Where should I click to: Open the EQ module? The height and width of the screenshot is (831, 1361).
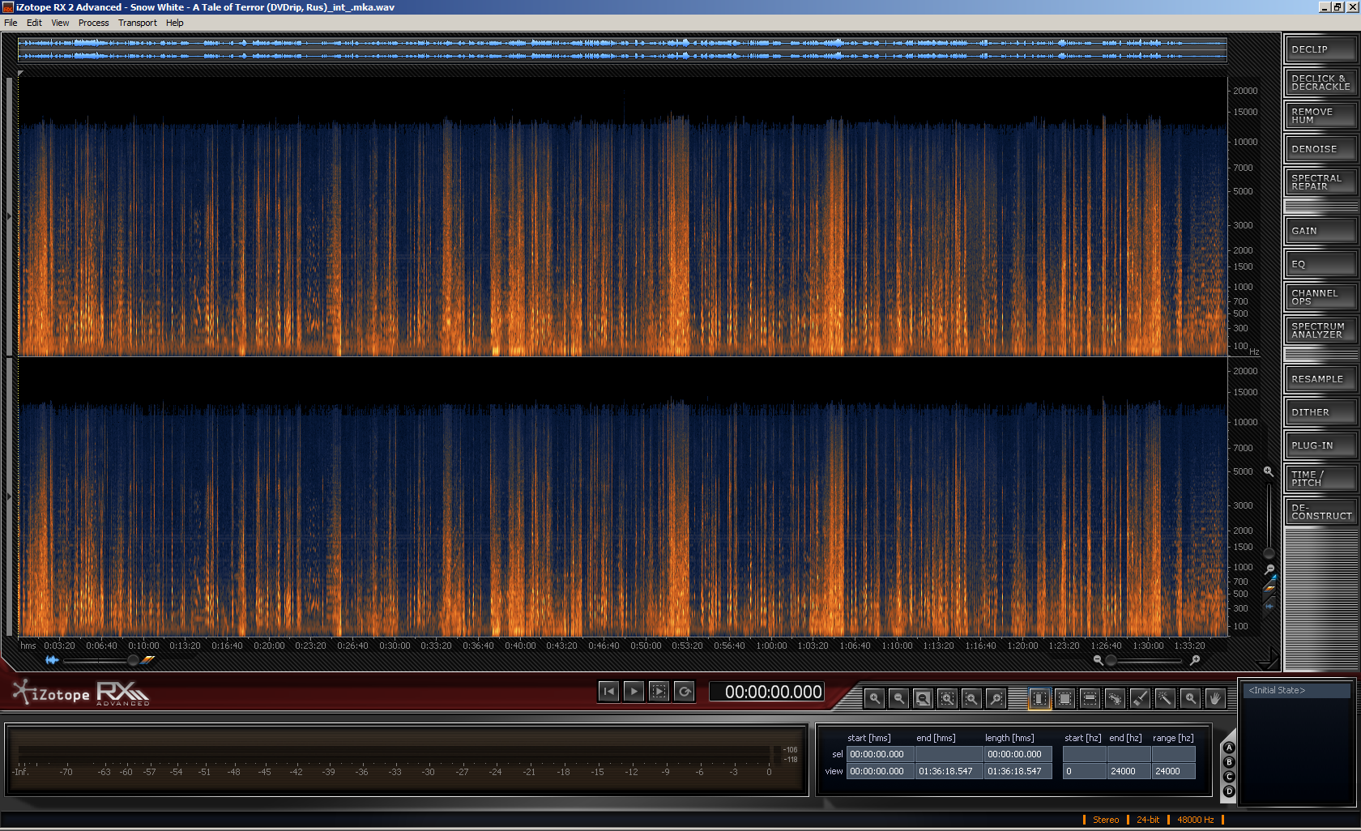click(x=1320, y=264)
